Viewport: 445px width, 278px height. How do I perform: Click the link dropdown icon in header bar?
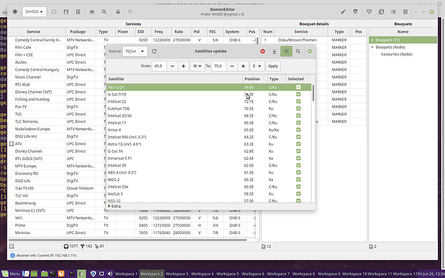coord(369,12)
